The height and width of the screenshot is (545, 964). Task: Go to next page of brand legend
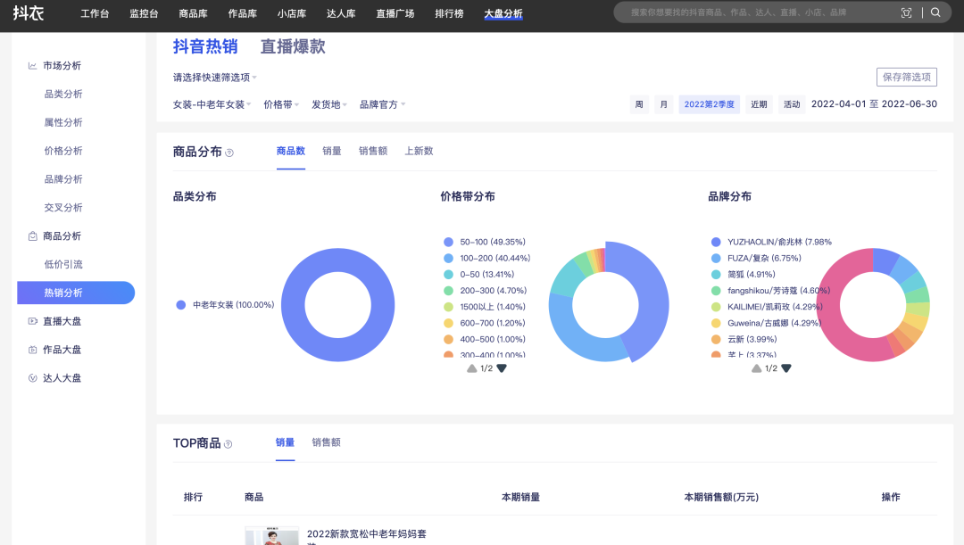tap(786, 368)
